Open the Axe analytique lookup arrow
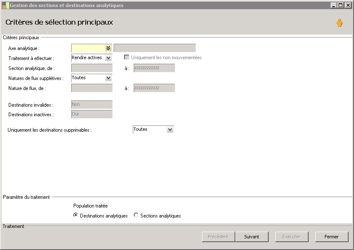The height and width of the screenshot is (250, 354). [x=108, y=48]
